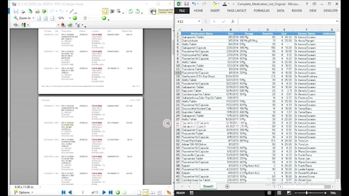Click Page Break Preview icon in Excel status bar
This screenshot has height=196, width=349.
click(288, 192)
